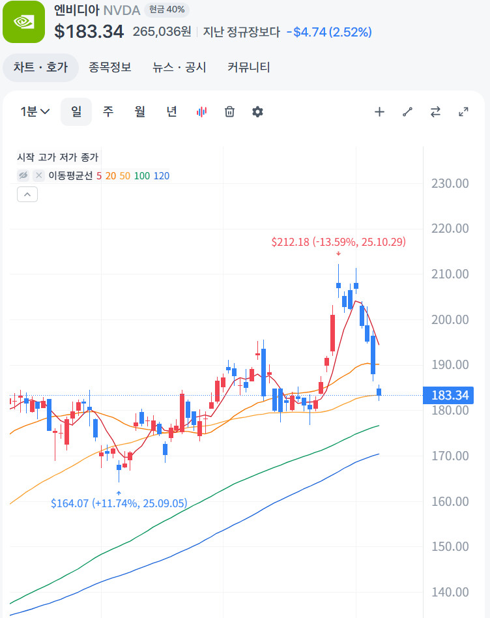
Task: Click the 230.00 axis label
Action: [450, 183]
